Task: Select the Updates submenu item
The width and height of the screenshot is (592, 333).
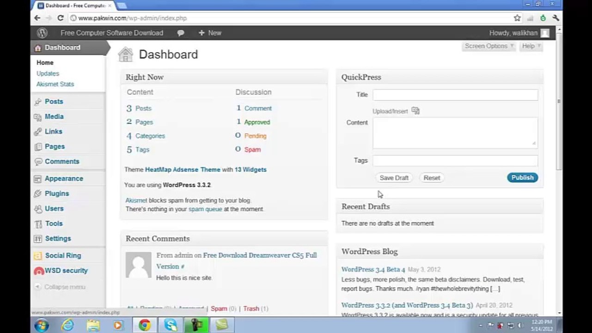Action: click(48, 74)
